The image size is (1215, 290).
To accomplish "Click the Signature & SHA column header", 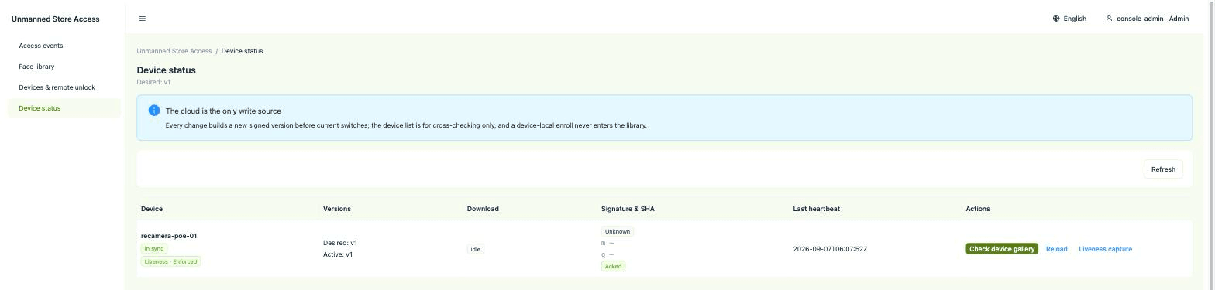I will [x=628, y=209].
